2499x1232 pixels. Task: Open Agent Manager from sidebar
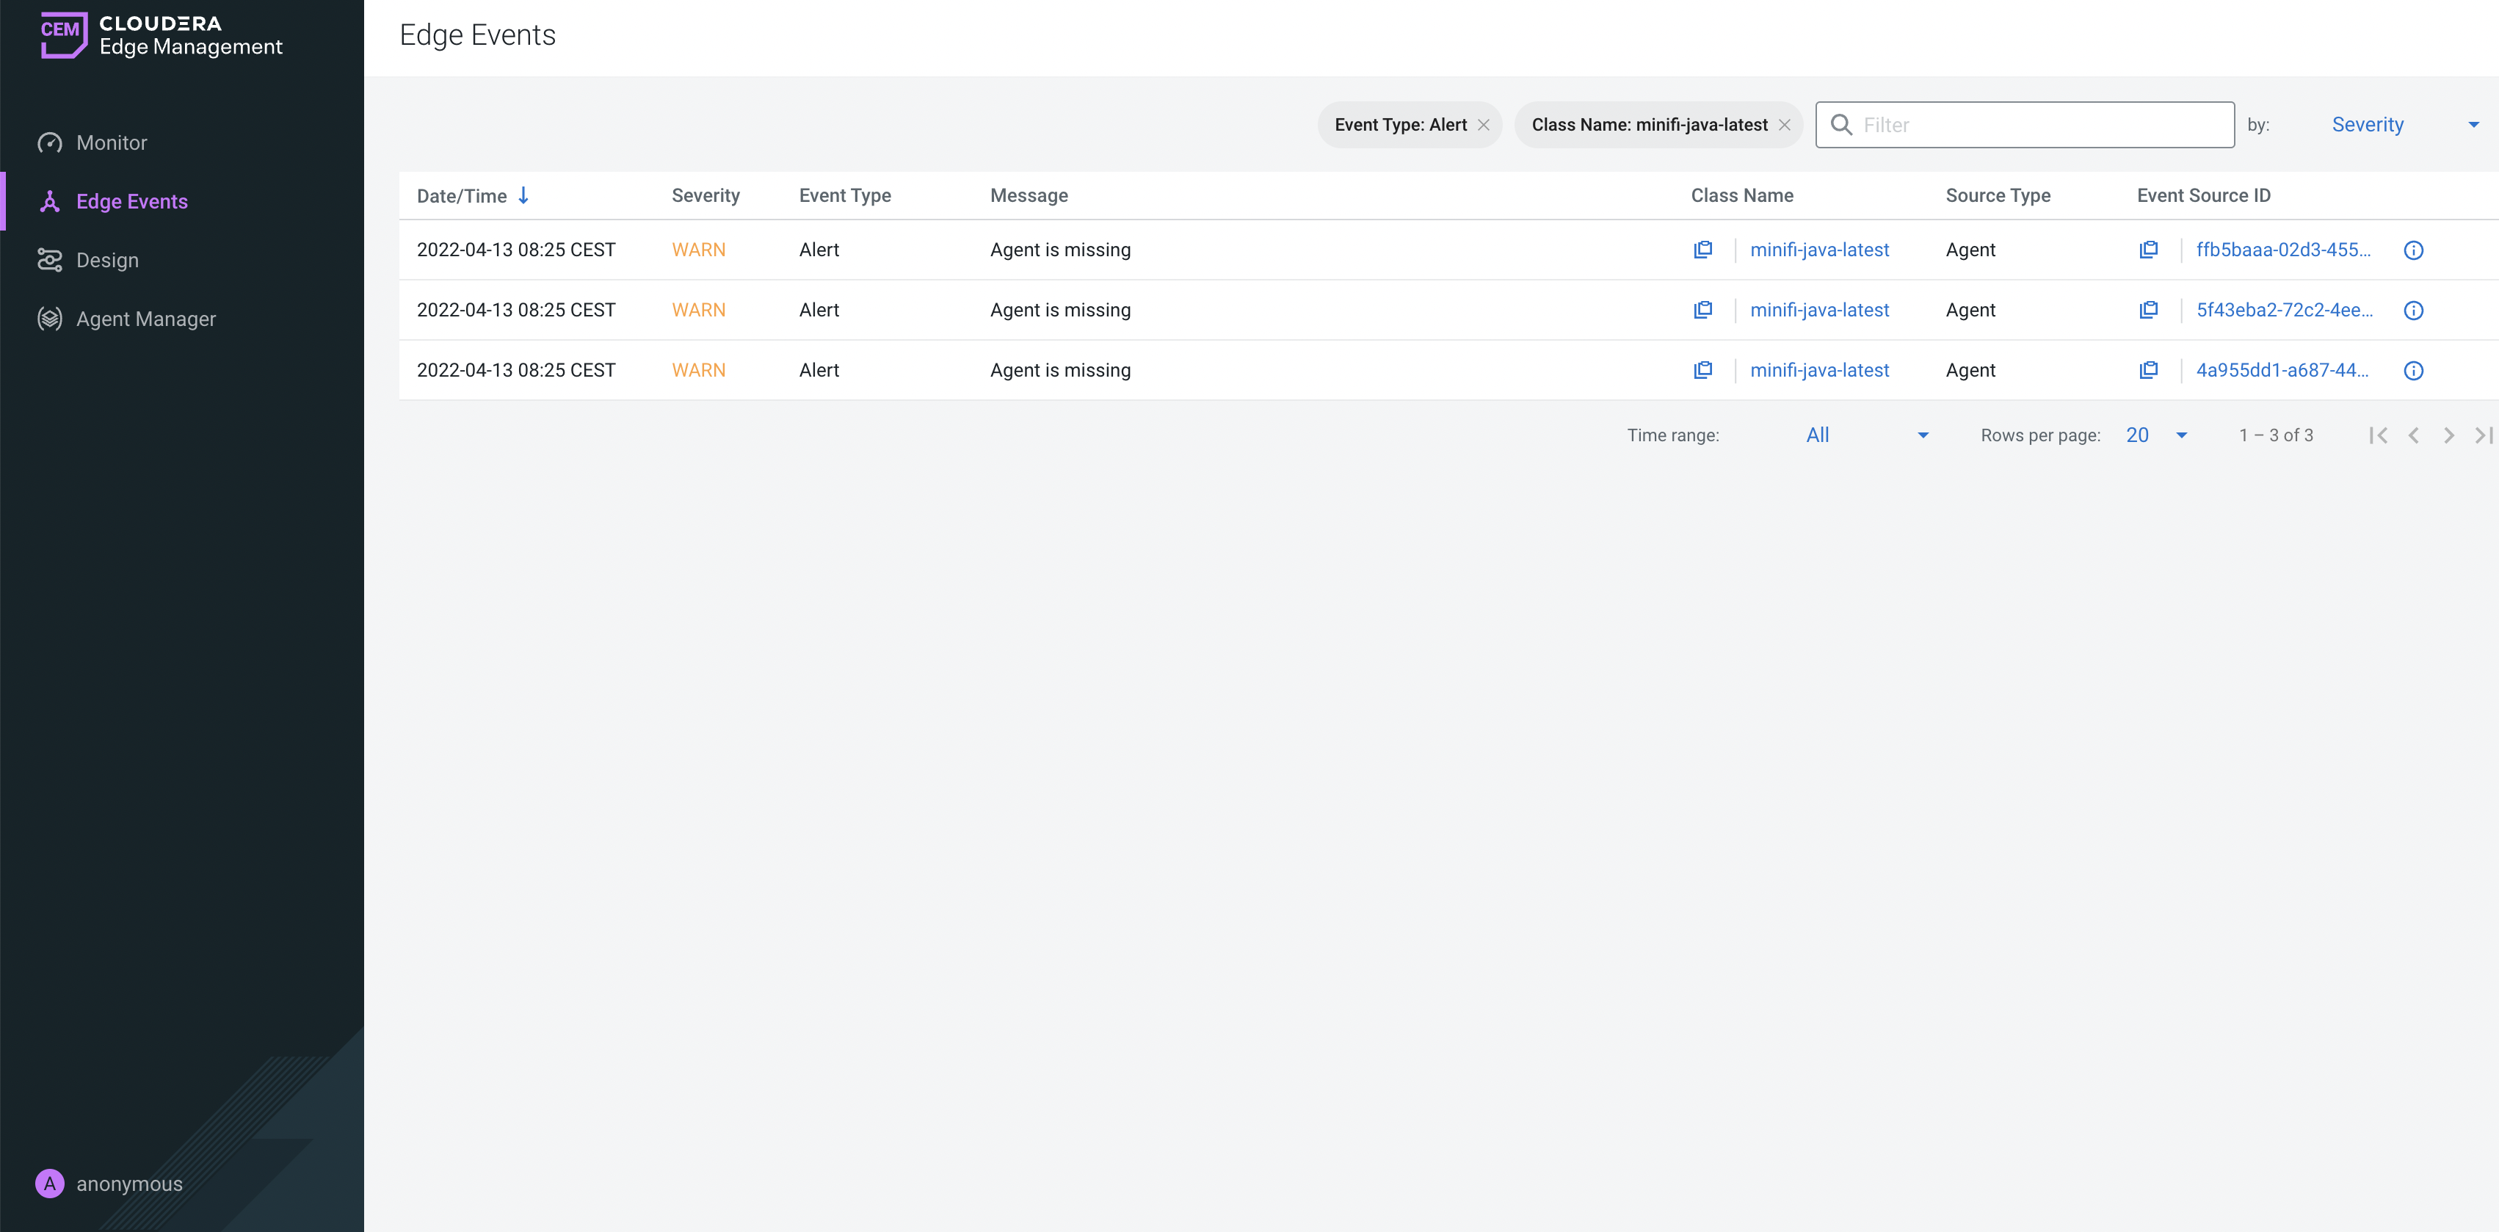[145, 318]
